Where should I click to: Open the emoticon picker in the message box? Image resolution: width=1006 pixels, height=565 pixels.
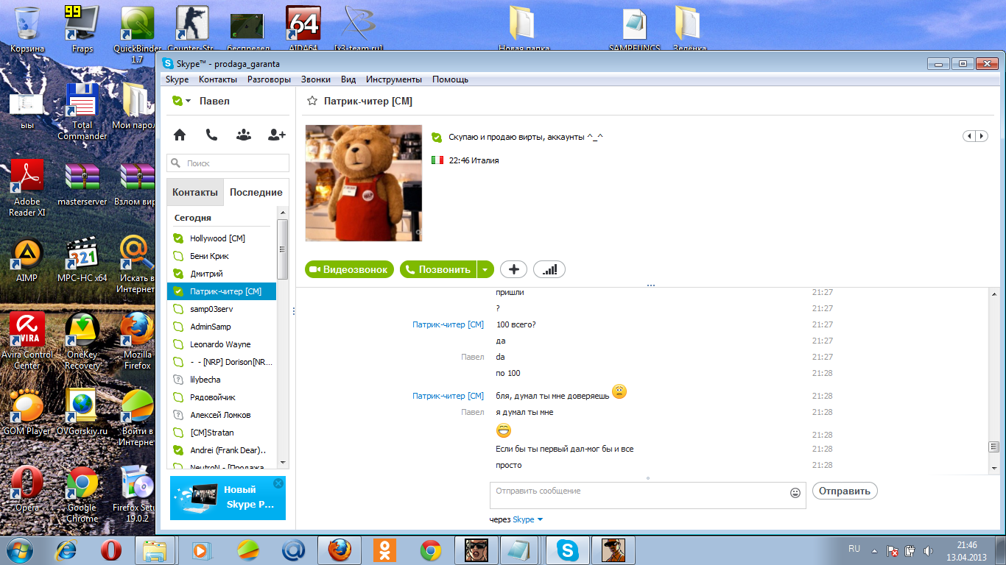(x=795, y=493)
